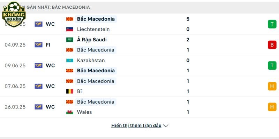Click the world map icon beside FI

click(x=38, y=45)
